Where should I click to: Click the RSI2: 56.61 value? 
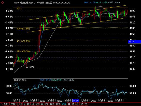click(57, 80)
